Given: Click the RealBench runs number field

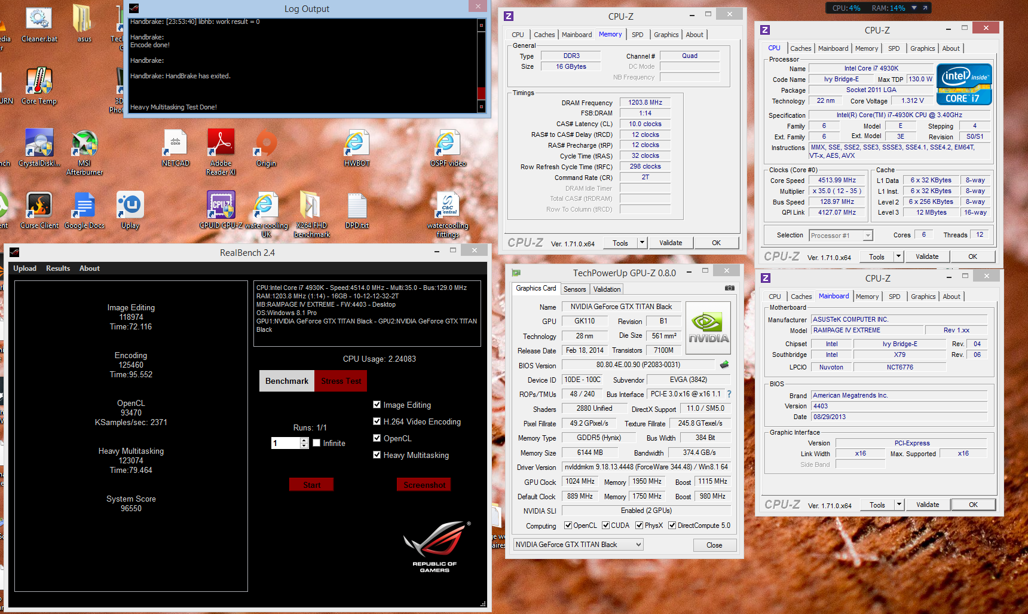Looking at the screenshot, I should point(286,443).
